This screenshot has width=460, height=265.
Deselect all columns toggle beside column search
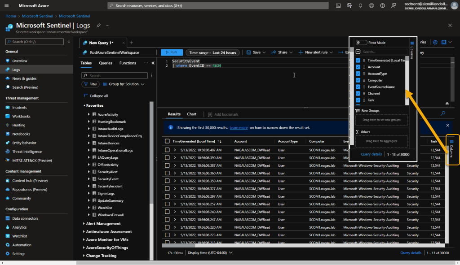point(358,52)
